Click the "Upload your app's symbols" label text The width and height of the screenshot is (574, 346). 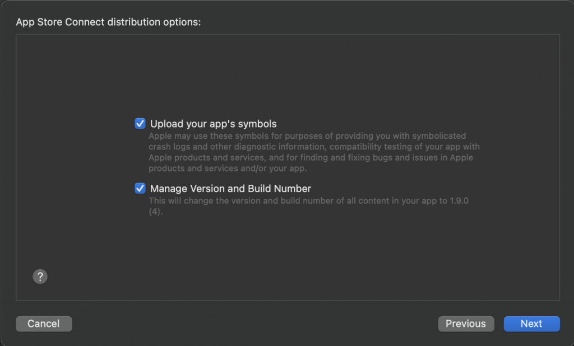pos(213,124)
